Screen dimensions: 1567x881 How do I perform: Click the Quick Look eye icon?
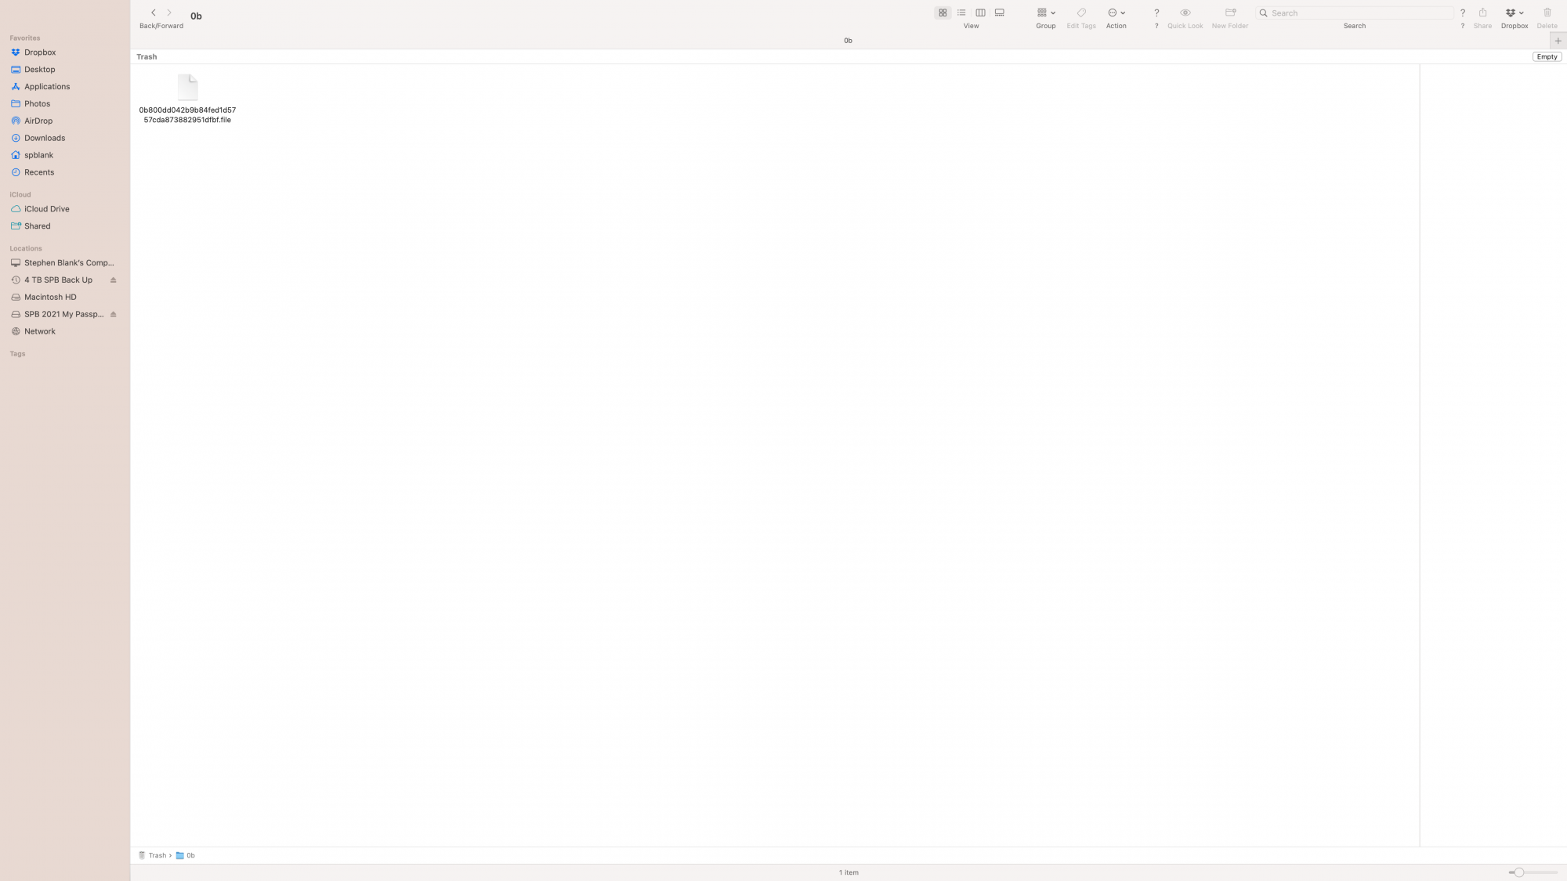coord(1185,13)
